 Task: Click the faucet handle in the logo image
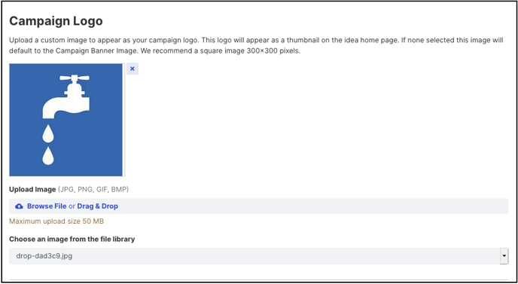[x=75, y=78]
